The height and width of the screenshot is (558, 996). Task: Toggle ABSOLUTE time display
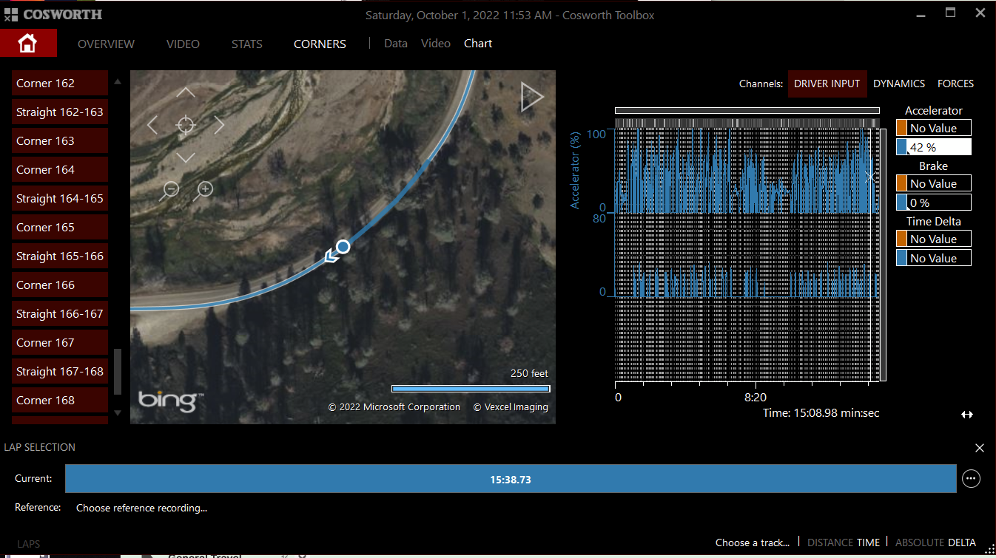pos(919,542)
